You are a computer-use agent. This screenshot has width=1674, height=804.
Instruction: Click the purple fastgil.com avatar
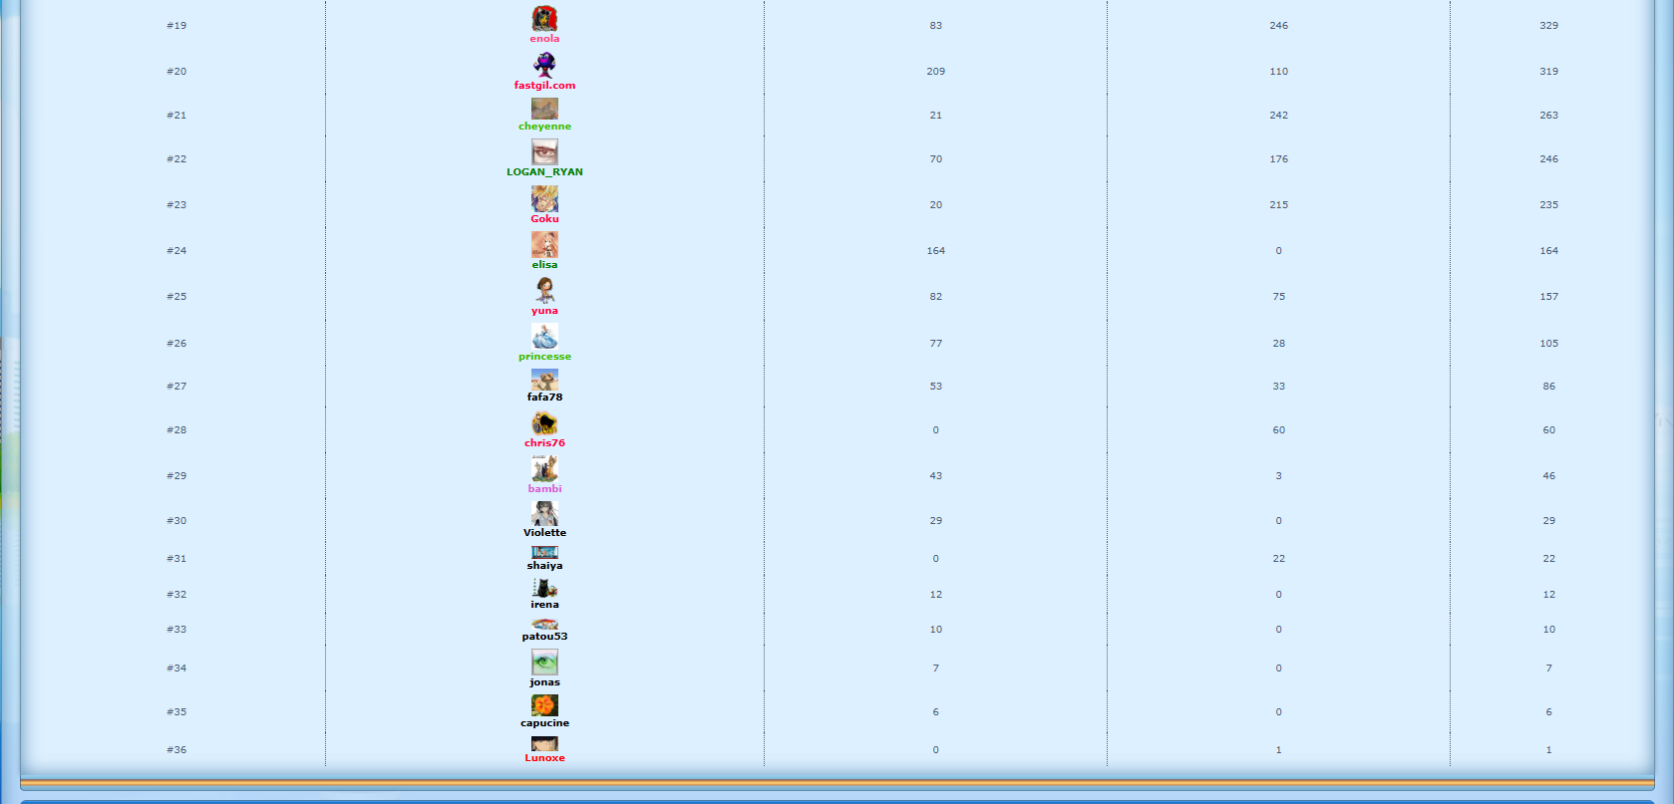tap(544, 65)
